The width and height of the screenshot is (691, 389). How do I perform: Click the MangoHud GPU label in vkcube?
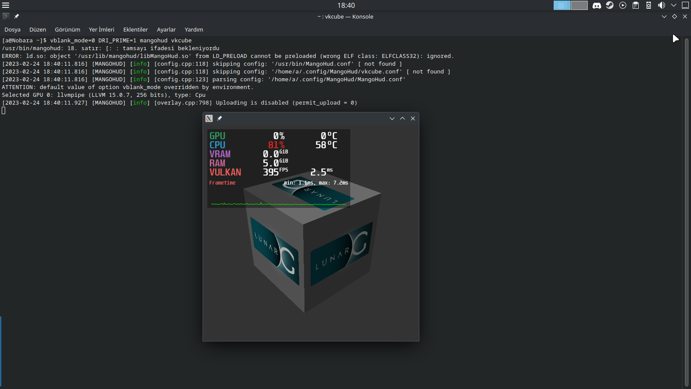(x=217, y=136)
